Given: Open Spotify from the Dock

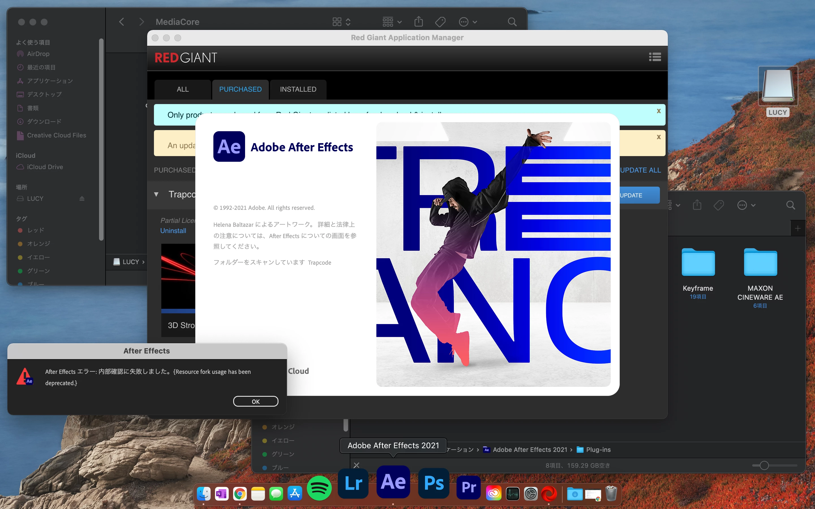Looking at the screenshot, I should click(x=319, y=488).
